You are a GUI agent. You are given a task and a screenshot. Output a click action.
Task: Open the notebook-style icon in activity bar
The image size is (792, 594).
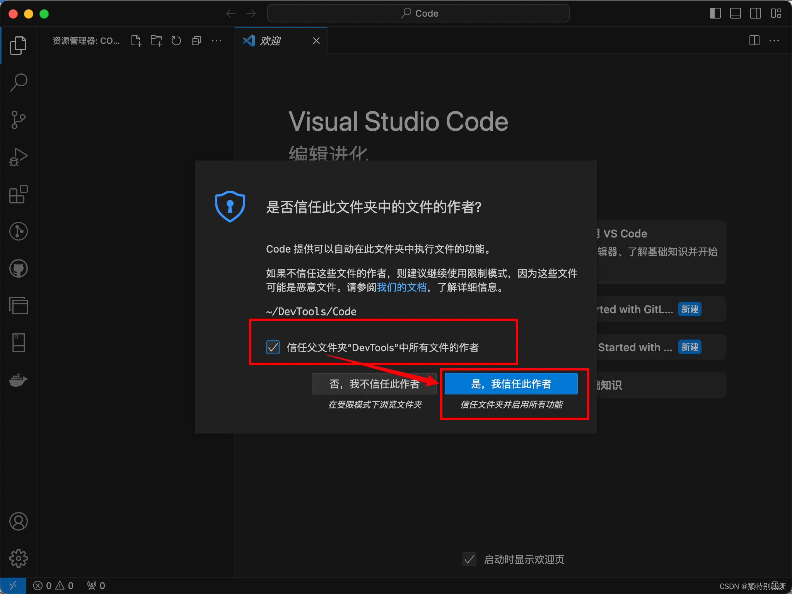(x=18, y=343)
